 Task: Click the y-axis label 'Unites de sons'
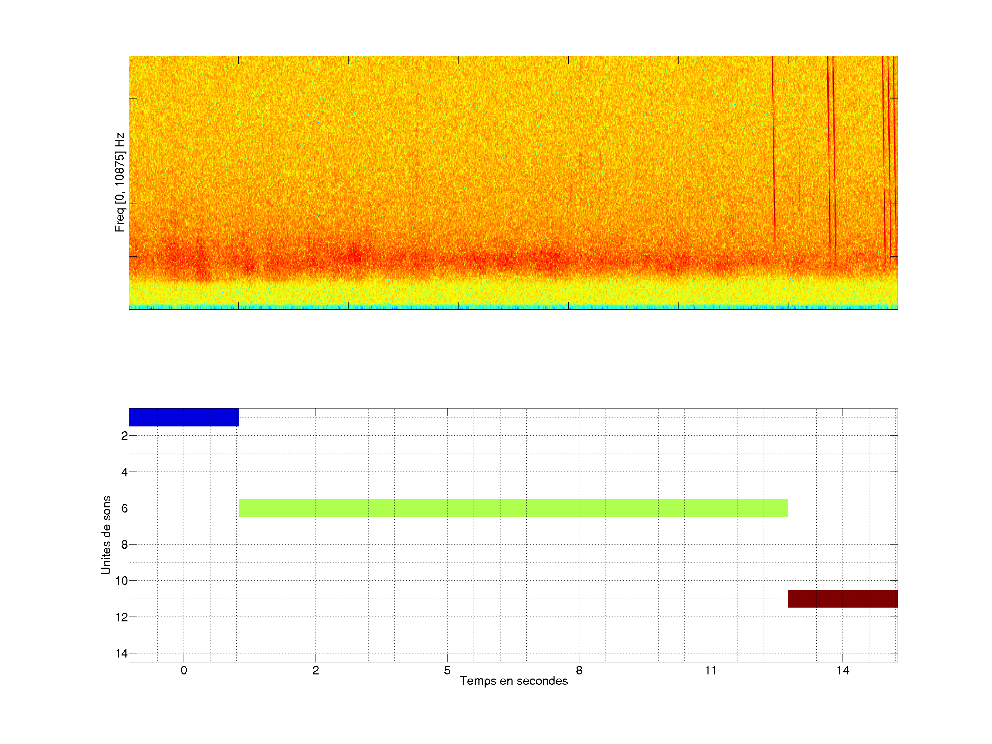click(x=106, y=535)
